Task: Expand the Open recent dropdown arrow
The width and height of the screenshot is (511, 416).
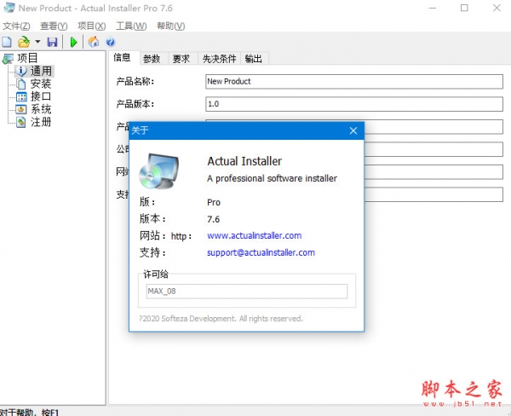Action: pyautogui.click(x=37, y=42)
